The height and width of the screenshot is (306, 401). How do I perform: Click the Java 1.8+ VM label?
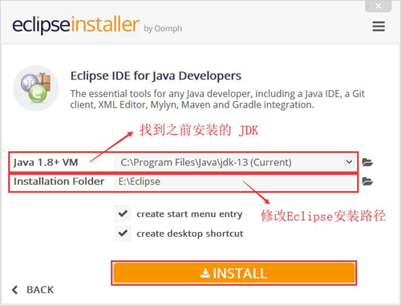(46, 162)
